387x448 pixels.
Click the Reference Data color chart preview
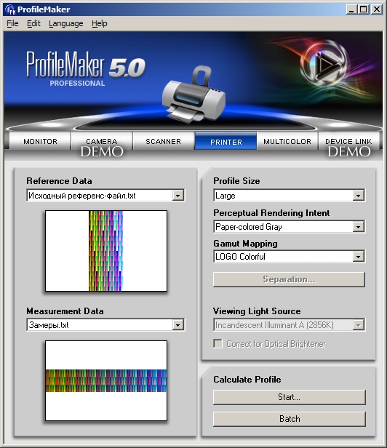click(106, 251)
